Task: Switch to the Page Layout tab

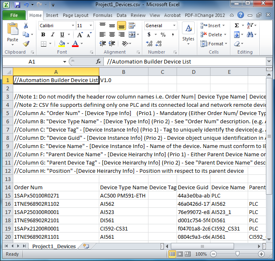Action: click(76, 15)
